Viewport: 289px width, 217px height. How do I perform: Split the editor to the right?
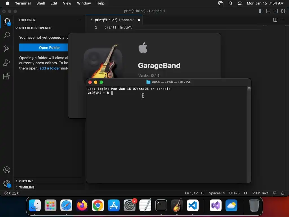(275, 20)
